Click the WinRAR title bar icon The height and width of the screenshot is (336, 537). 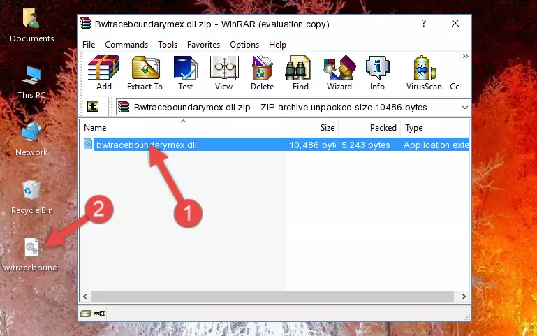pyautogui.click(x=85, y=24)
